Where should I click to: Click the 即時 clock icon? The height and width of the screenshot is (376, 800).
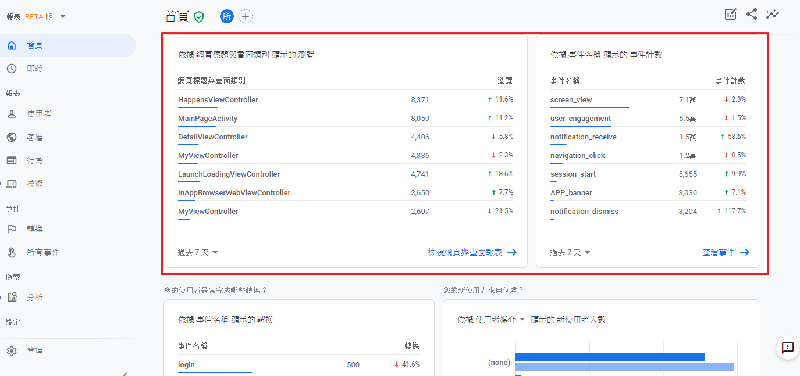tap(12, 68)
